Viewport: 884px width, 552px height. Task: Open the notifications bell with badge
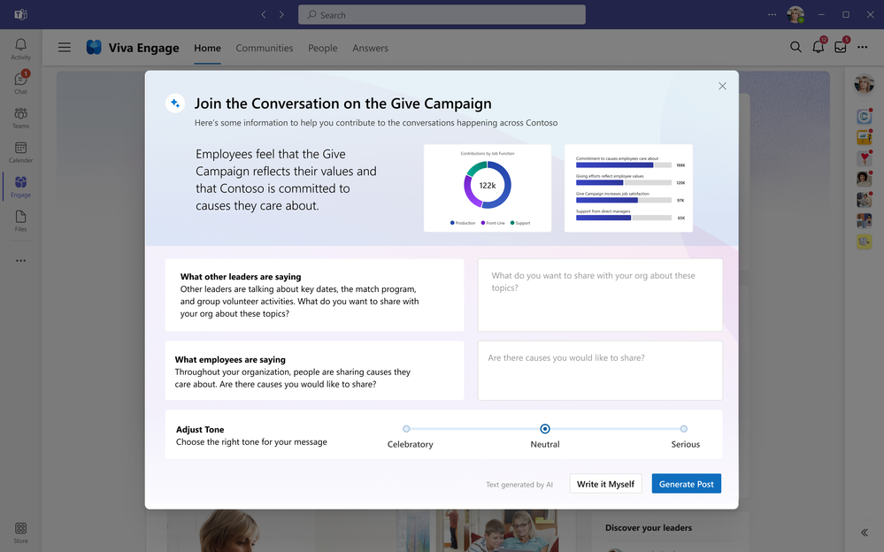818,46
